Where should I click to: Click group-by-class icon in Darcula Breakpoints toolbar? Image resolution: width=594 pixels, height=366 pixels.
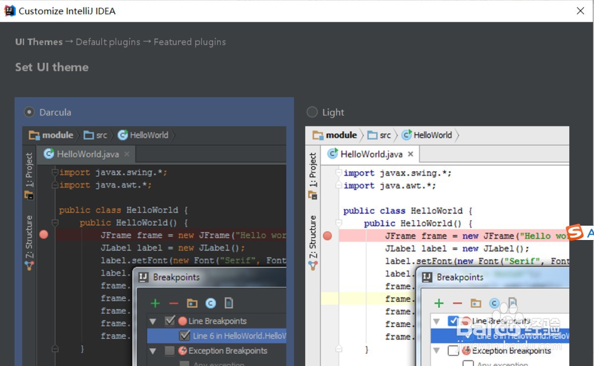(211, 303)
